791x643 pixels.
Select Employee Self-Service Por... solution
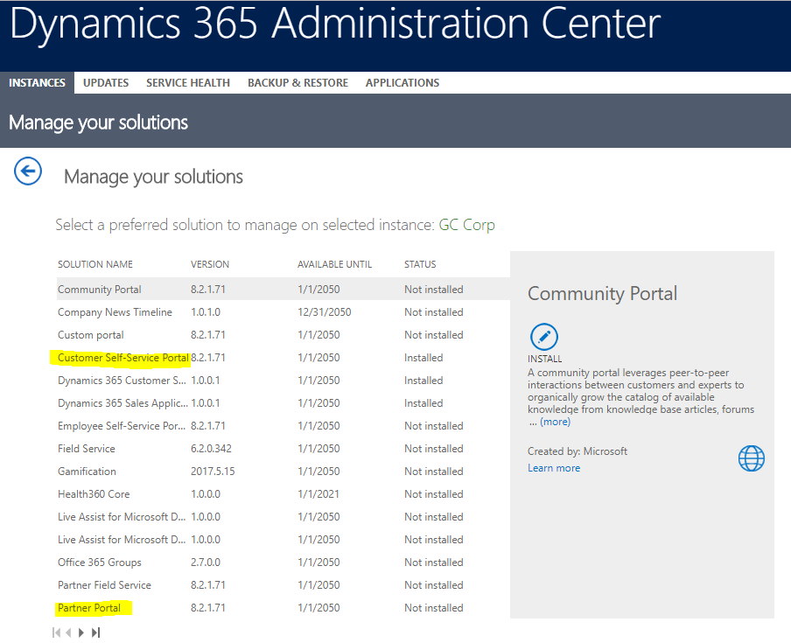click(x=122, y=426)
